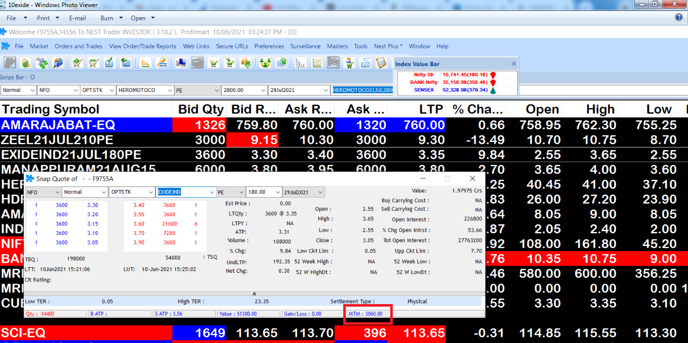
Task: Open the Scrips Bar 29Jul2021 expiry dropdown
Action: tap(326, 90)
